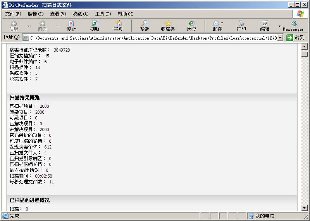Click the 密码保护的项目 label
310x221 pixels.
27,135
